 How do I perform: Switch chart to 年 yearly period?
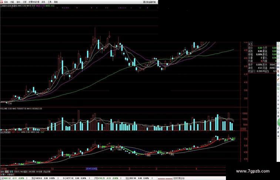click(x=278, y=136)
